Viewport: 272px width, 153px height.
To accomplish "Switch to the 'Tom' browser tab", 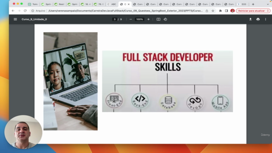I will pos(33,4).
